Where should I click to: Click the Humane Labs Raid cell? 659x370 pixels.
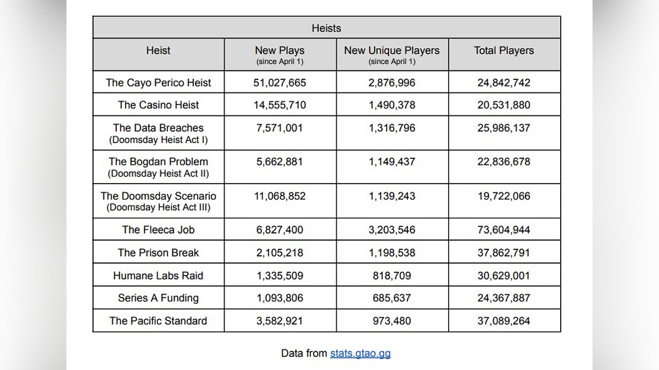click(158, 276)
